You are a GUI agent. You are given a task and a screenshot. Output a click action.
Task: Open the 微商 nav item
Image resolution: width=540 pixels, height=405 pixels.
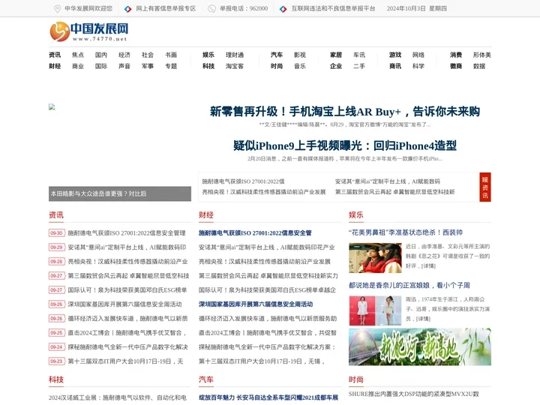click(456, 66)
